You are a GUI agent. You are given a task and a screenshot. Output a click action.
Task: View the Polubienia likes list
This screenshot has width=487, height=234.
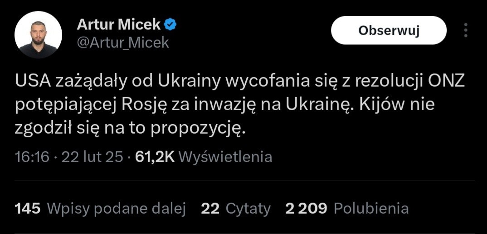click(371, 208)
